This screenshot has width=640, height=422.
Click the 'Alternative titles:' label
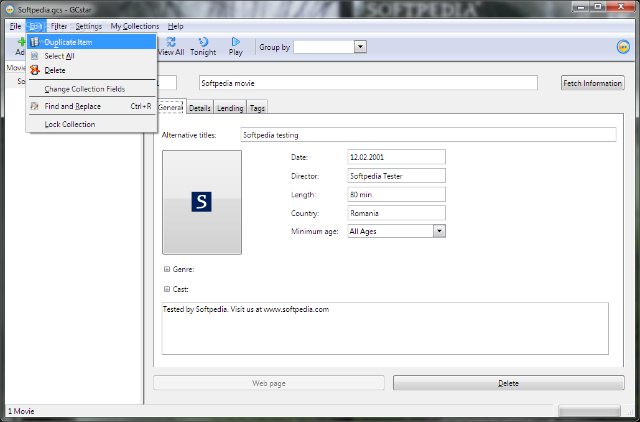(189, 135)
